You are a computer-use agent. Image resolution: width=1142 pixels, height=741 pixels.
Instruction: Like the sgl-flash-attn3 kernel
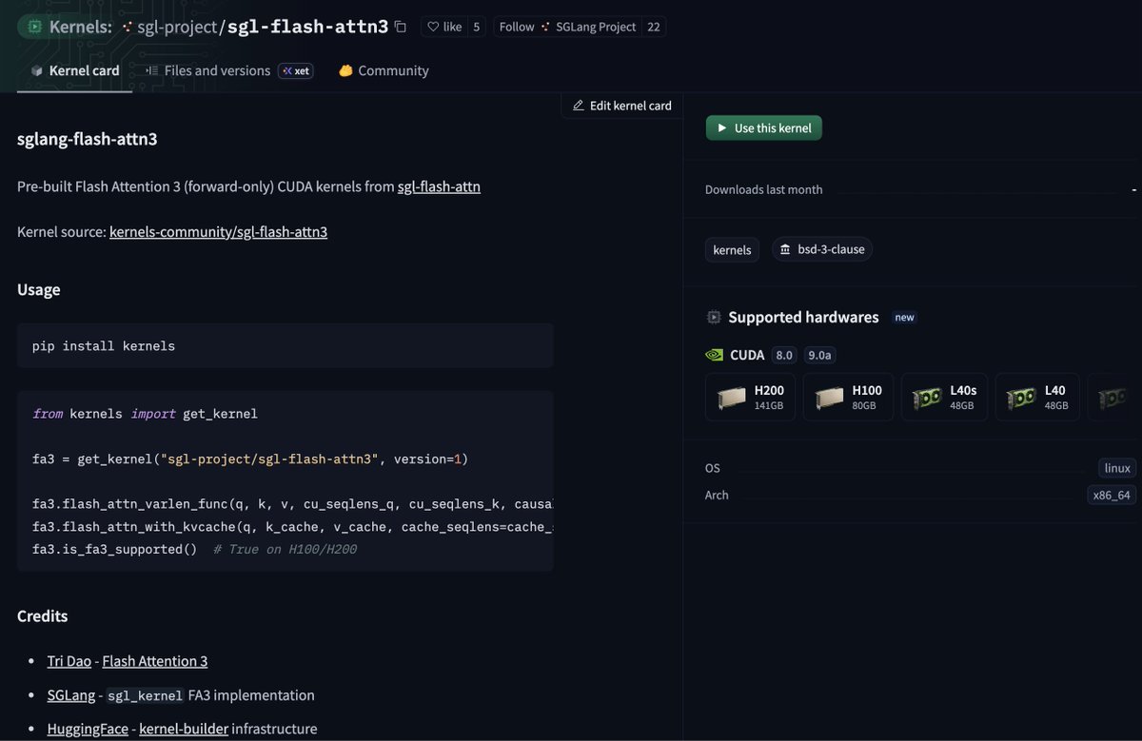[x=443, y=27]
